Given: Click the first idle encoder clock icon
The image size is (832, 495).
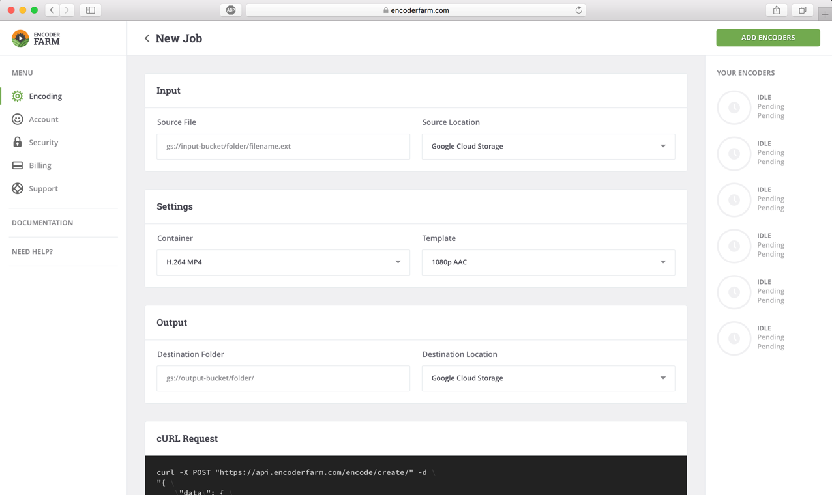Looking at the screenshot, I should pos(734,107).
